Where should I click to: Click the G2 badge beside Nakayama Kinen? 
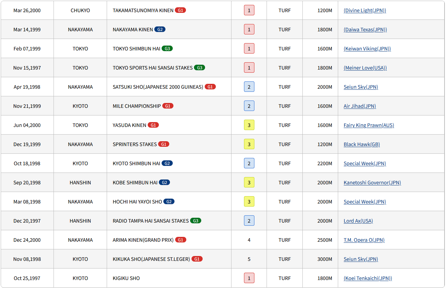tap(160, 30)
